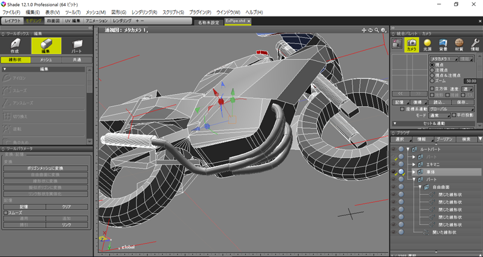Click the viewport zoom magnifier icon
The width and height of the screenshot is (483, 257).
point(377,30)
